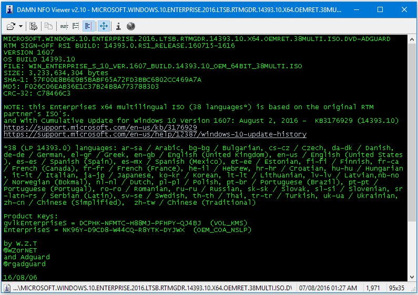Click the status bar file icon
The height and width of the screenshot is (295, 418).
pyautogui.click(x=7, y=288)
